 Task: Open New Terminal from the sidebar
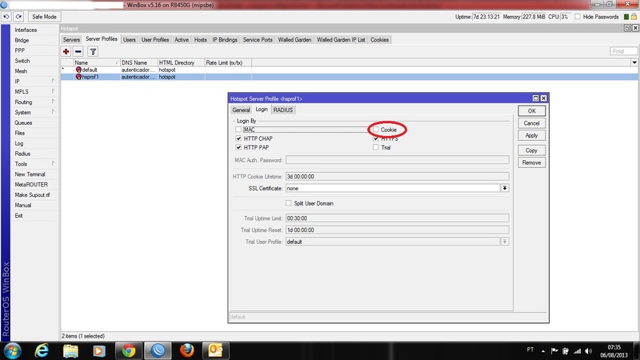(30, 174)
